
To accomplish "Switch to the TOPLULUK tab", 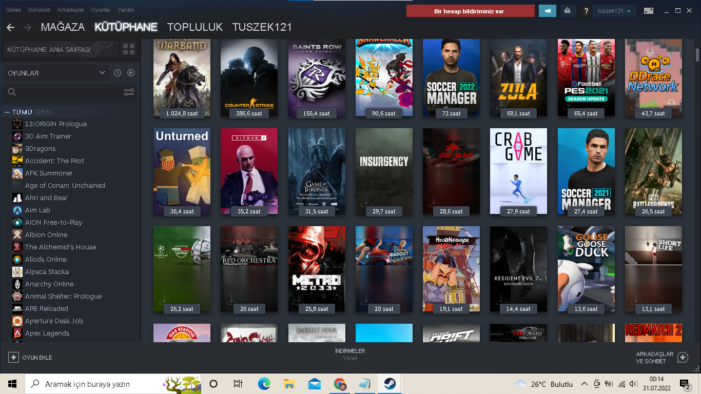I will pyautogui.click(x=195, y=27).
